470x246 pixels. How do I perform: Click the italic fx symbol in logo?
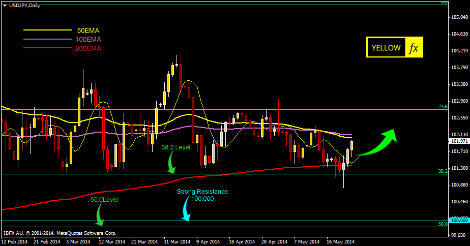(x=413, y=48)
